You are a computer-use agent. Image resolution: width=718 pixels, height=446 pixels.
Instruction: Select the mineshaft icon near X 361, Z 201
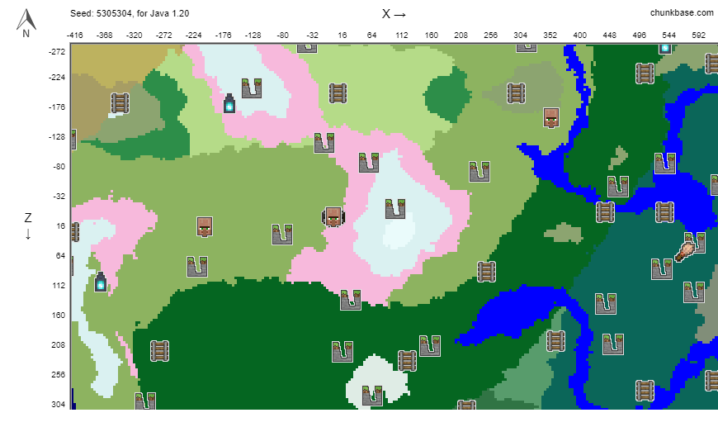point(556,340)
